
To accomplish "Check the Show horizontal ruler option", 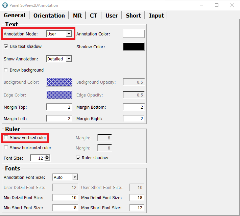I will 6,148.
